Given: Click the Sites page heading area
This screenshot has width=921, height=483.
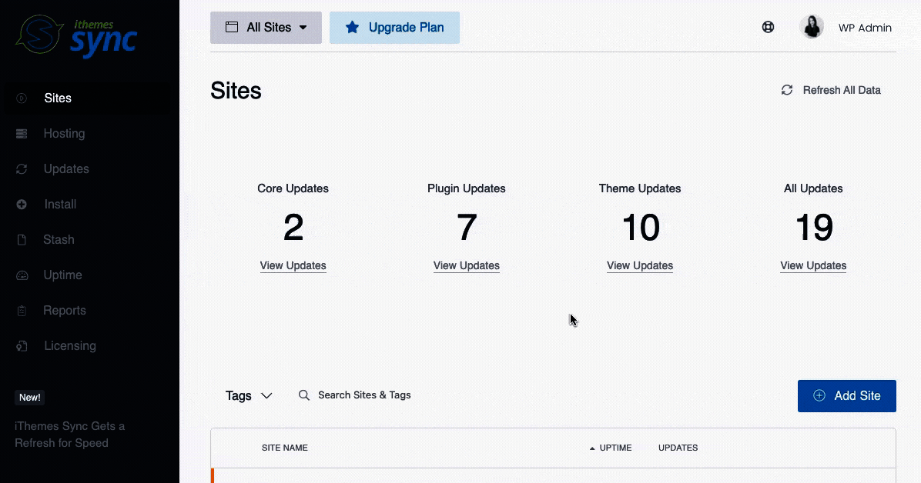Looking at the screenshot, I should pos(236,90).
